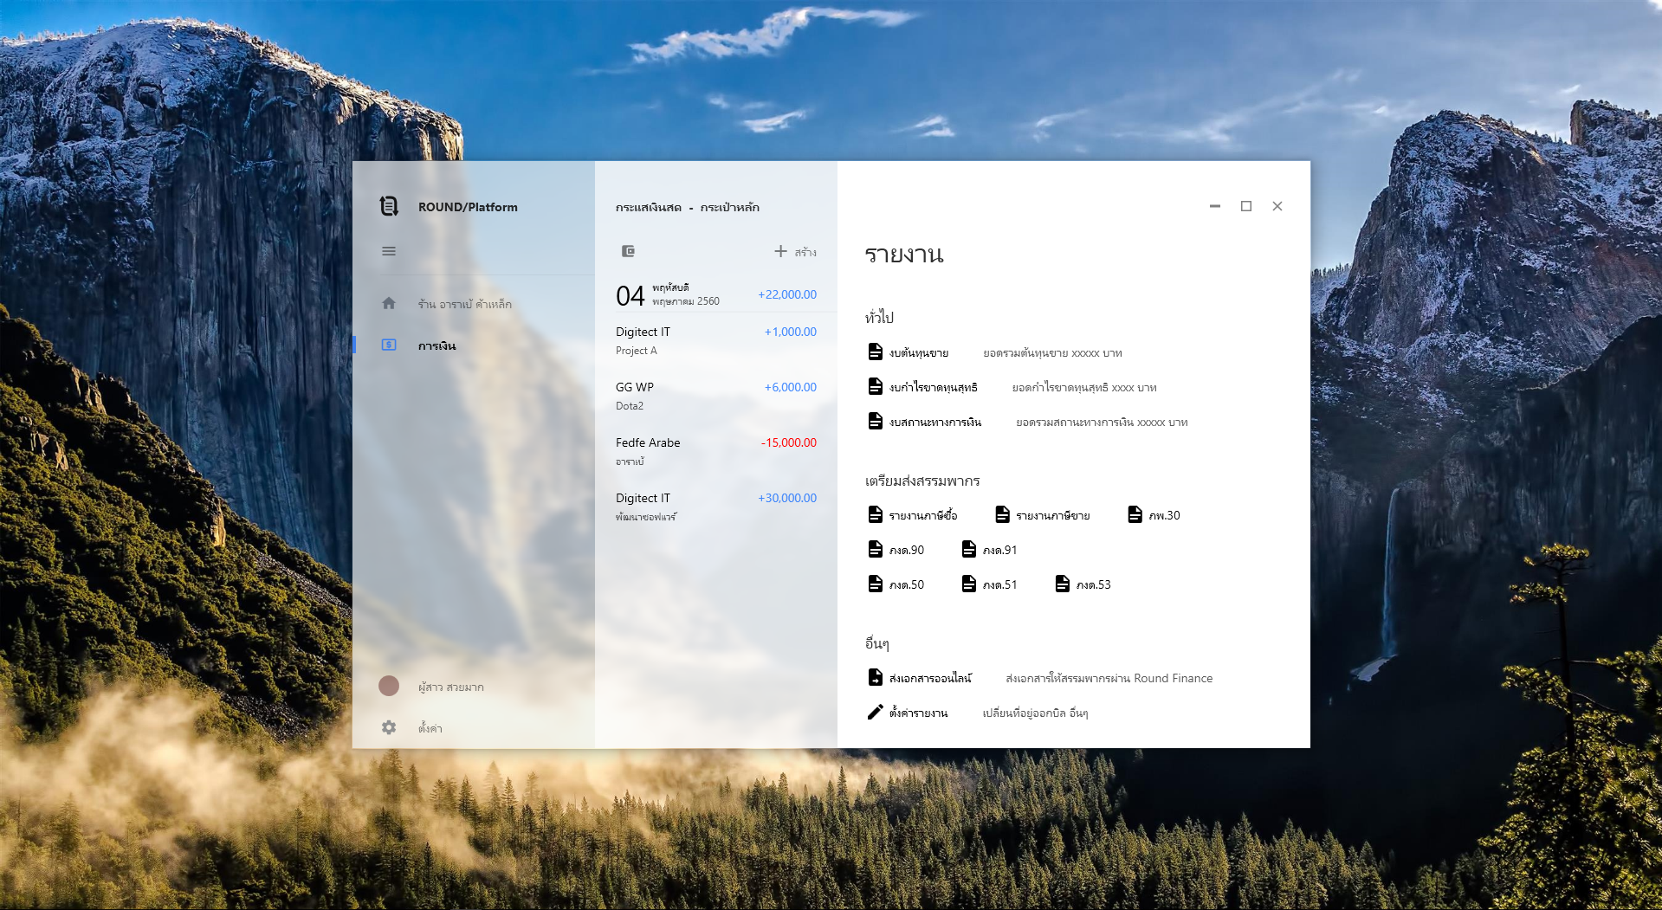Click the ROUND/Platform logo icon
This screenshot has width=1662, height=910.
click(x=389, y=206)
